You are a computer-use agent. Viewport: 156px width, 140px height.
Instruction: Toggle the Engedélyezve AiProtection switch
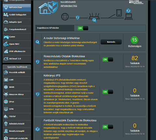83,28
